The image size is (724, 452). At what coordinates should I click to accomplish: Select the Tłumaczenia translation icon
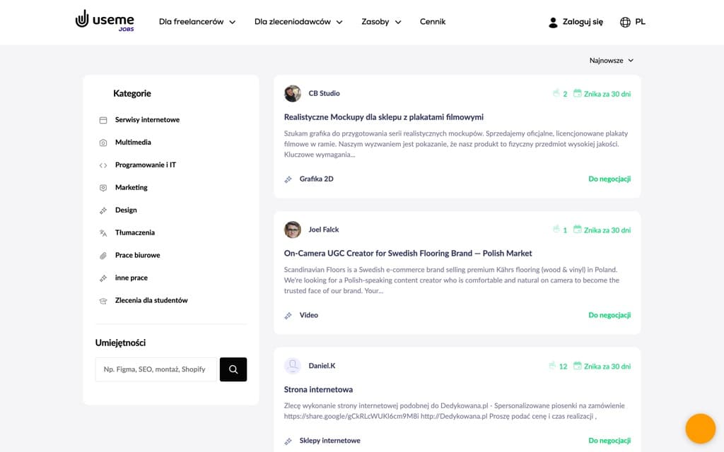pyautogui.click(x=103, y=232)
